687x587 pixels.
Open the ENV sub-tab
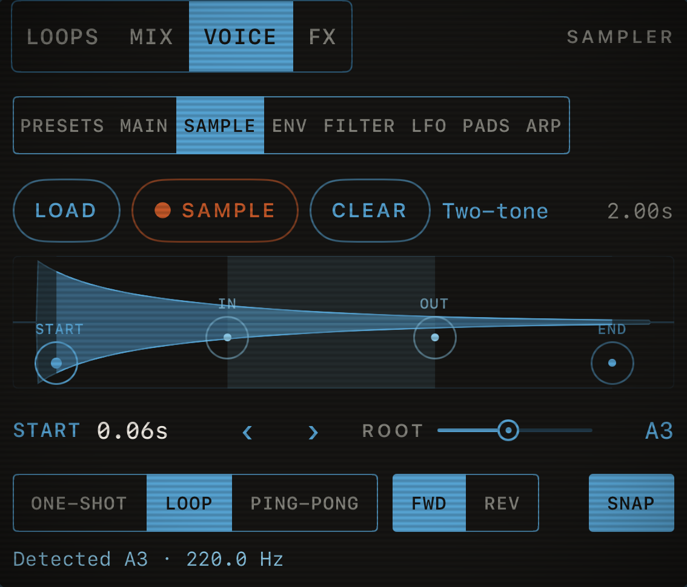[289, 126]
